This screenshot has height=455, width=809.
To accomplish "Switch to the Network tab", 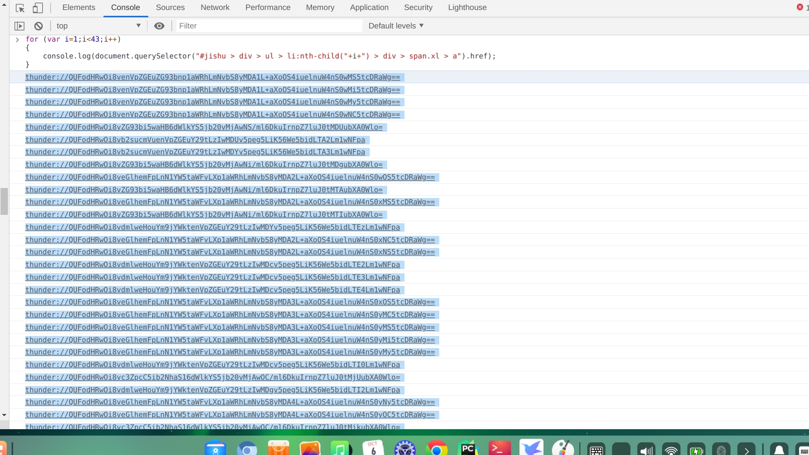I will click(x=215, y=7).
